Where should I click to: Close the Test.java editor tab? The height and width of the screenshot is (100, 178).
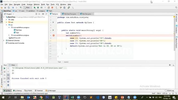pos(59,14)
